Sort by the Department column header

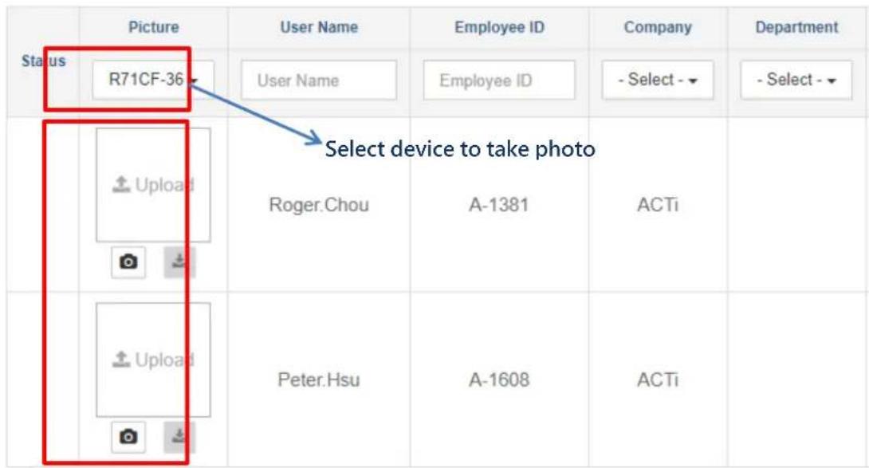pyautogui.click(x=796, y=27)
